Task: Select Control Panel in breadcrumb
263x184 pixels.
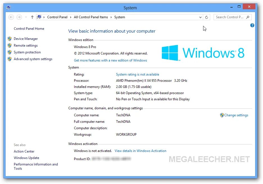Action: [x=57, y=17]
